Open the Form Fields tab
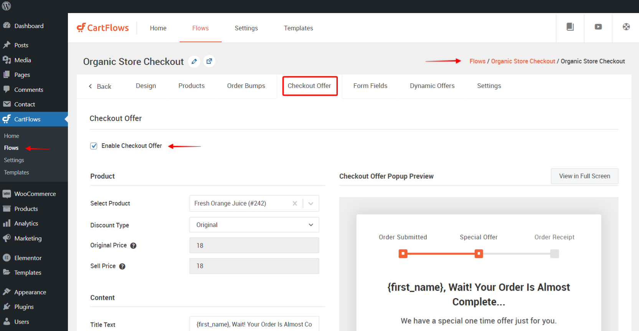 pyautogui.click(x=370, y=86)
